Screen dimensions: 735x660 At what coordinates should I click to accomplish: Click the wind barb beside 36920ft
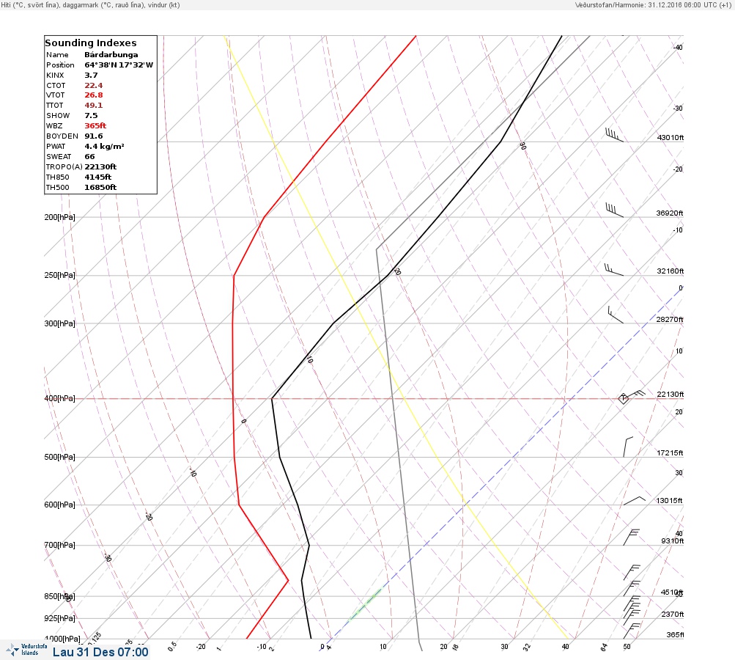point(614,210)
